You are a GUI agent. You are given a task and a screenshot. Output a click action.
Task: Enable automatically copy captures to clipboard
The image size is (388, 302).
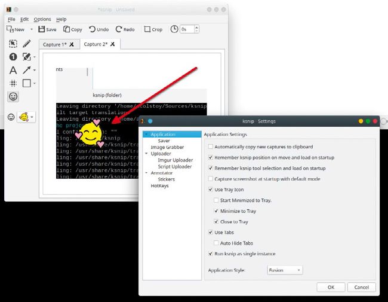(x=211, y=147)
